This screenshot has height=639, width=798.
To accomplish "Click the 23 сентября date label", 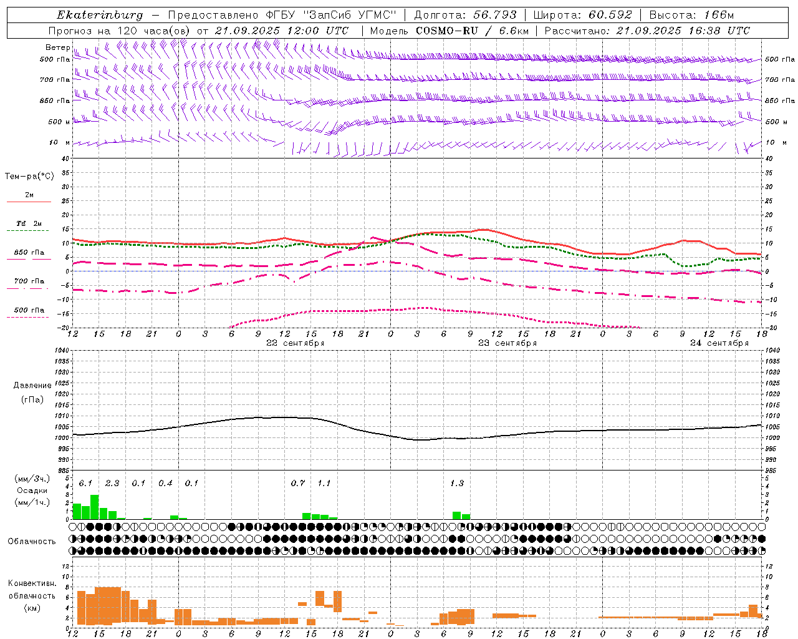I will coord(507,343).
